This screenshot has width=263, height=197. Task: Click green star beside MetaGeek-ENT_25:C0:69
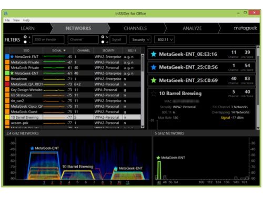(154, 80)
